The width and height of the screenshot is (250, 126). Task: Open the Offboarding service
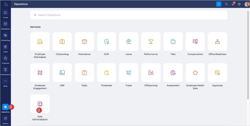(x=151, y=73)
